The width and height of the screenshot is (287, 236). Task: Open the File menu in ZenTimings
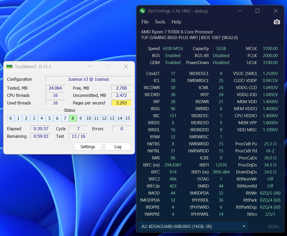[145, 22]
